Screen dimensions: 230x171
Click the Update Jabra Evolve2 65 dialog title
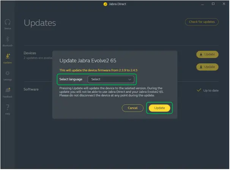(x=88, y=61)
